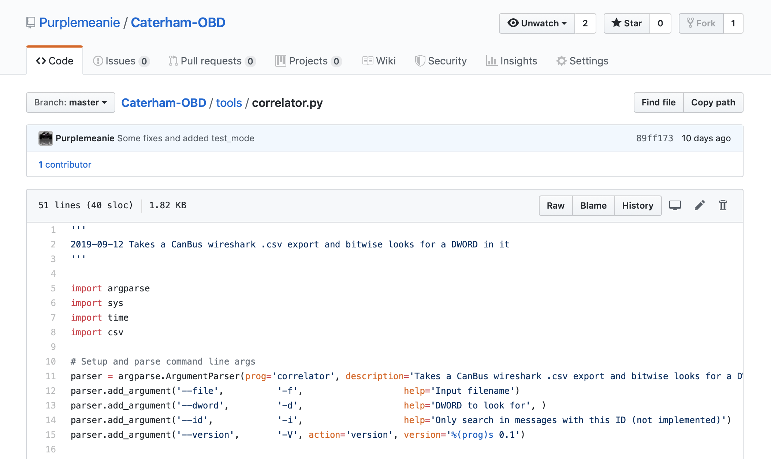Click the correlator.py filename in breadcrumb
The height and width of the screenshot is (459, 771).
(x=287, y=103)
